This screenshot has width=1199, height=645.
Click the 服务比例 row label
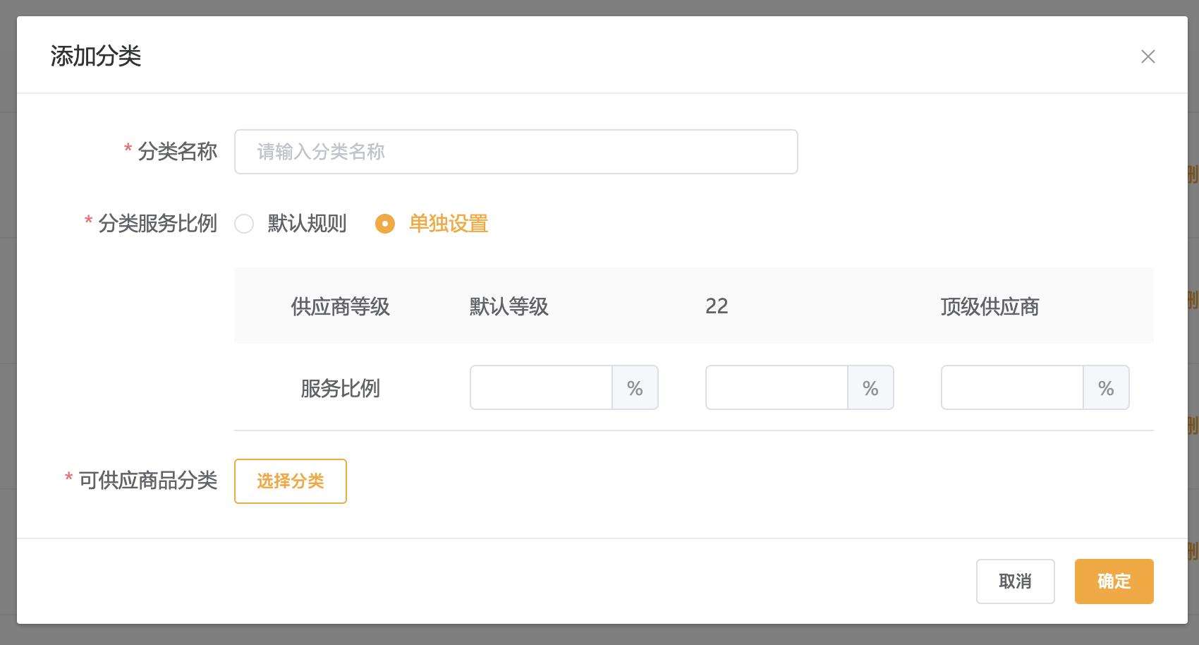click(340, 388)
